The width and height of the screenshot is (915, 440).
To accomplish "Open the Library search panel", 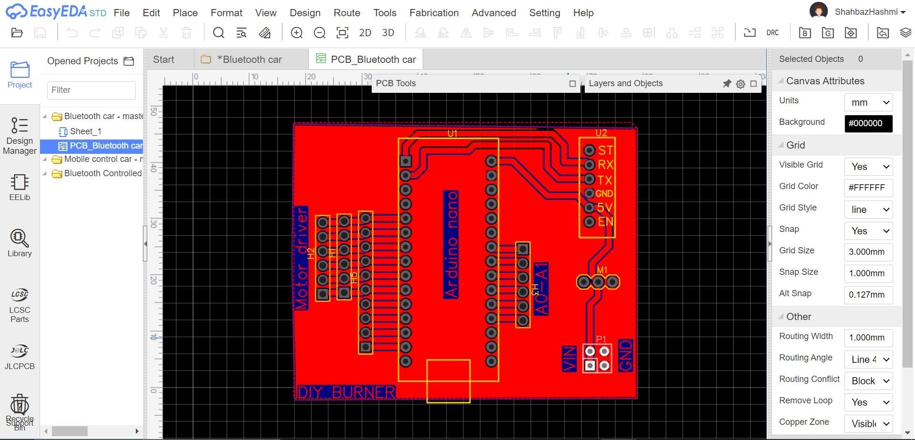I will 20,243.
